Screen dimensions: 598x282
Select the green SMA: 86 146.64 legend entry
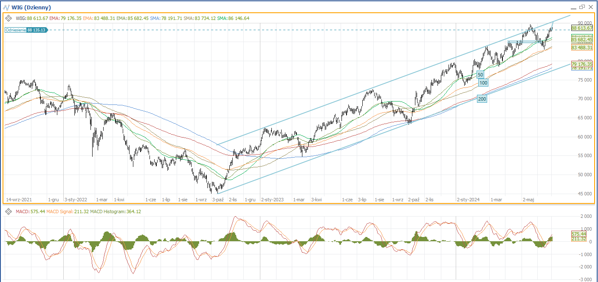(x=233, y=18)
